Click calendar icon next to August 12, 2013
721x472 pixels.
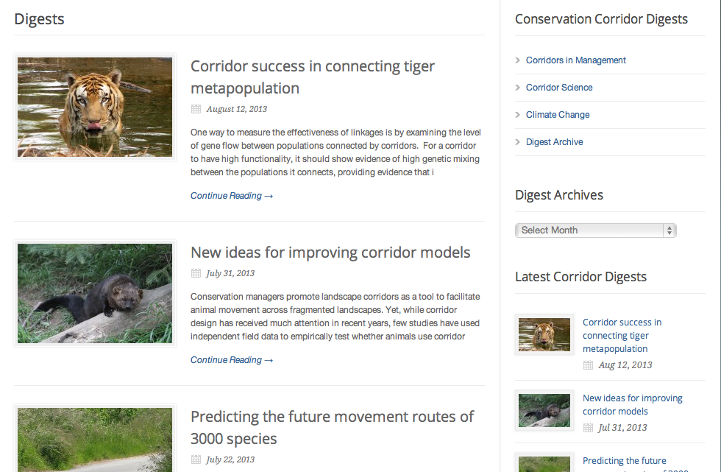196,109
